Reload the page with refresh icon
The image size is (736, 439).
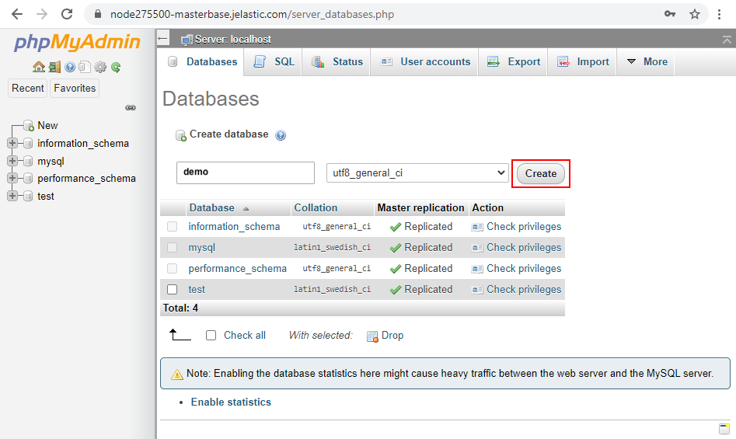[x=67, y=14]
